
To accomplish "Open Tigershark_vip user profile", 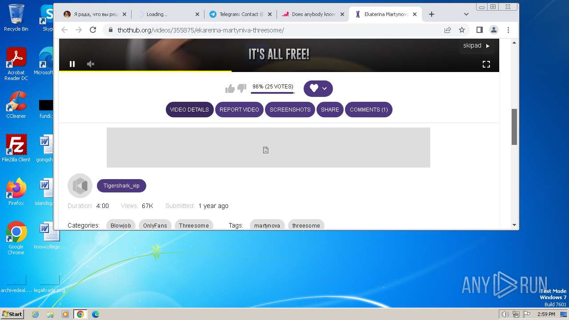I will [x=121, y=186].
